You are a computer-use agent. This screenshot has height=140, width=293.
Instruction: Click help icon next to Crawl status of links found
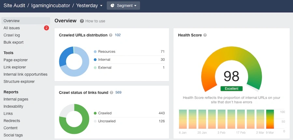tap(112, 93)
